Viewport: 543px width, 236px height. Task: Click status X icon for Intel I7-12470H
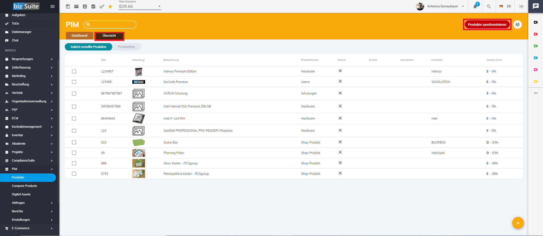pos(340,118)
